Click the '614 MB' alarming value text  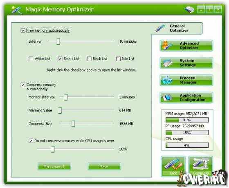[125, 110]
